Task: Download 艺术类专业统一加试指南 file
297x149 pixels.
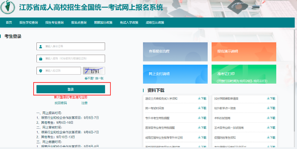Action: point(271,128)
